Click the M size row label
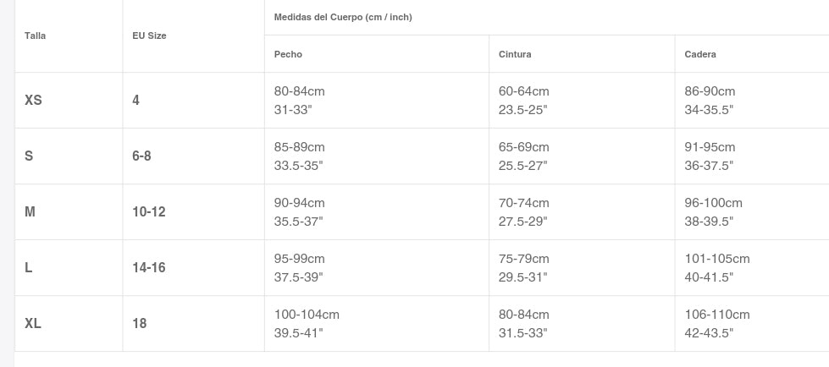The width and height of the screenshot is (829, 367). [x=30, y=211]
